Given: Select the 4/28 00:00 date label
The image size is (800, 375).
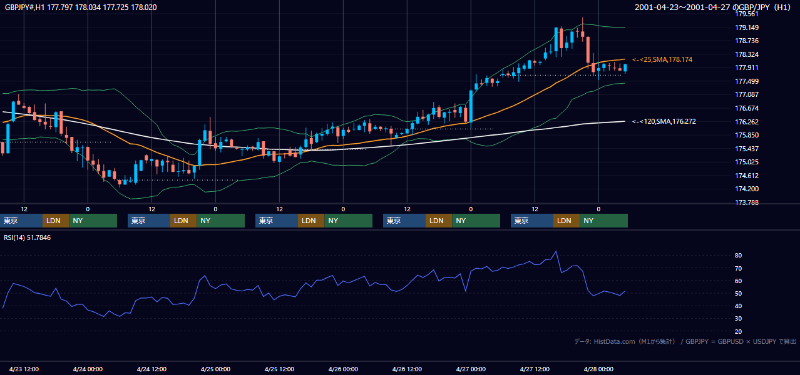Looking at the screenshot, I should (598, 369).
